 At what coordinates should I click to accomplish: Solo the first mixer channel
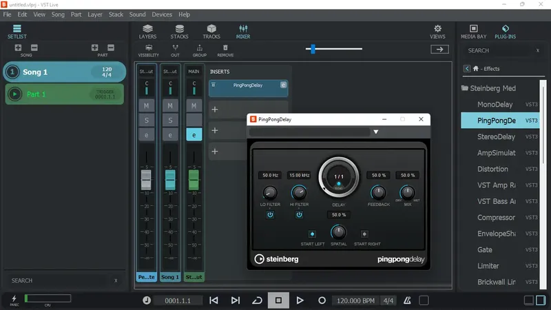[146, 120]
